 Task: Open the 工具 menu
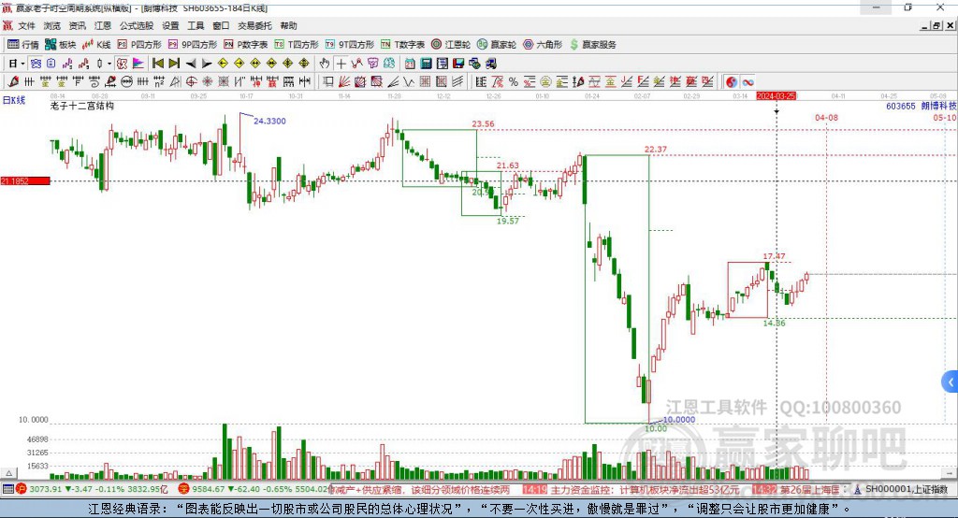[196, 25]
